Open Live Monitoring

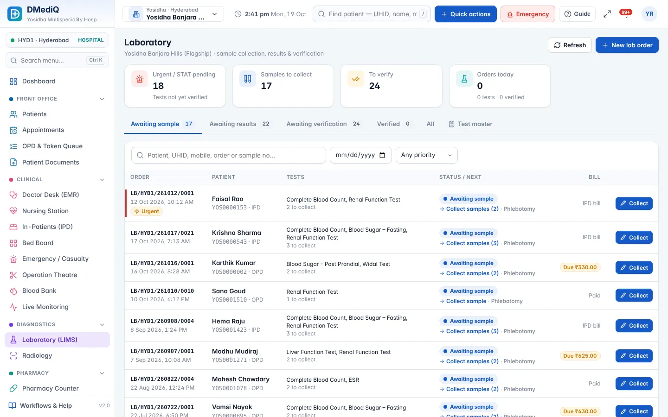[x=57, y=307]
